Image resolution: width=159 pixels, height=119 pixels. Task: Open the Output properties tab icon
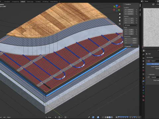[x=143, y=61]
